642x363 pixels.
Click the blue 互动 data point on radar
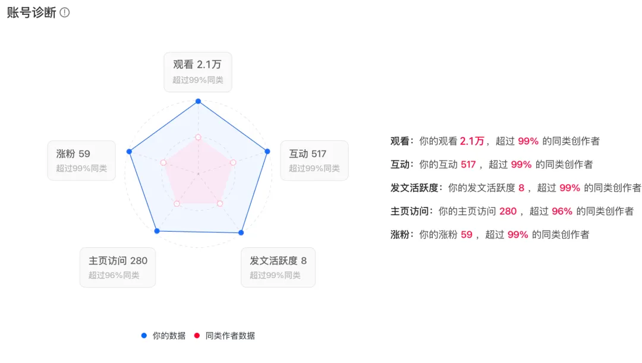click(x=267, y=151)
